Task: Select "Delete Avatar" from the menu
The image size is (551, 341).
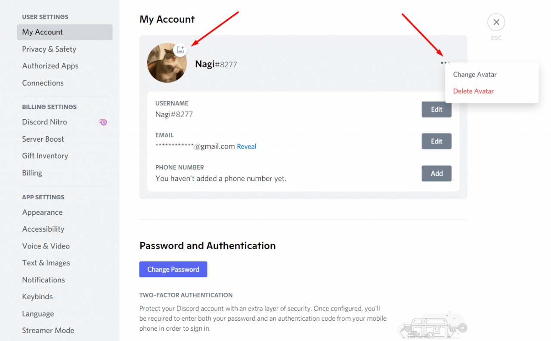Action: click(x=473, y=91)
